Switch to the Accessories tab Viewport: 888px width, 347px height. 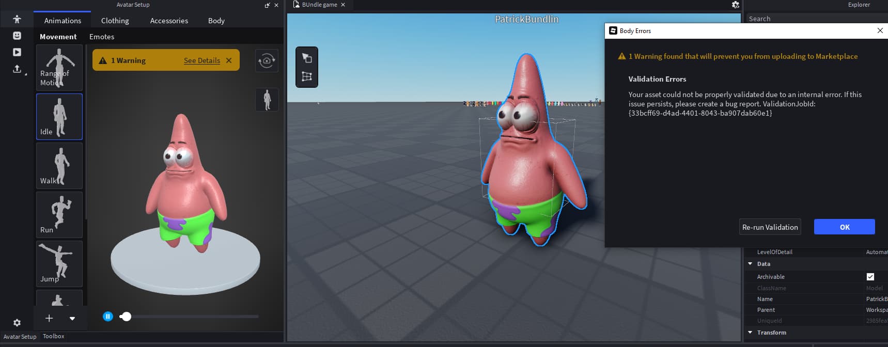pos(169,21)
